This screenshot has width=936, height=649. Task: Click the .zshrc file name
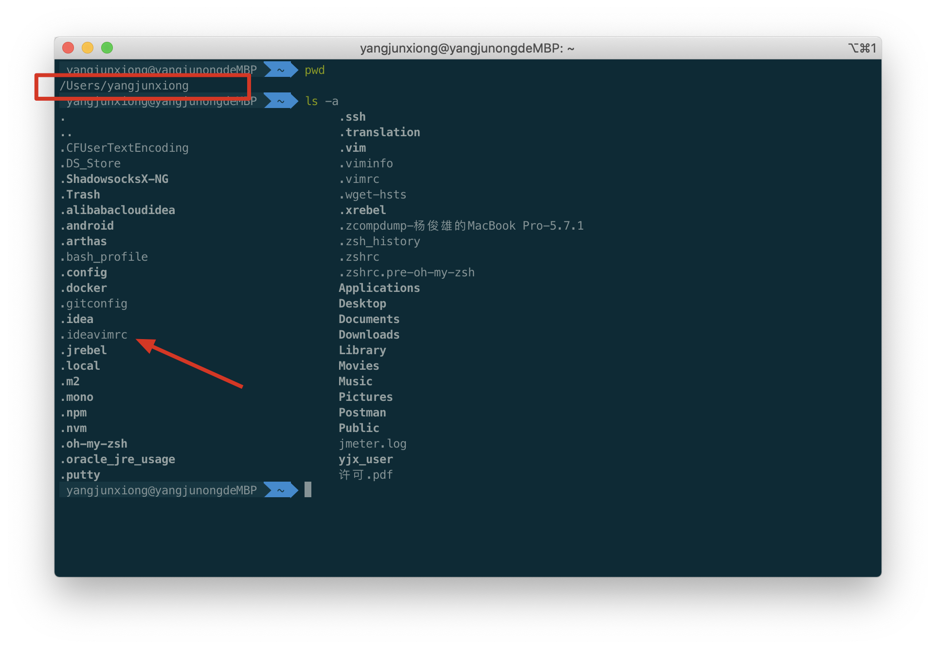pos(359,257)
